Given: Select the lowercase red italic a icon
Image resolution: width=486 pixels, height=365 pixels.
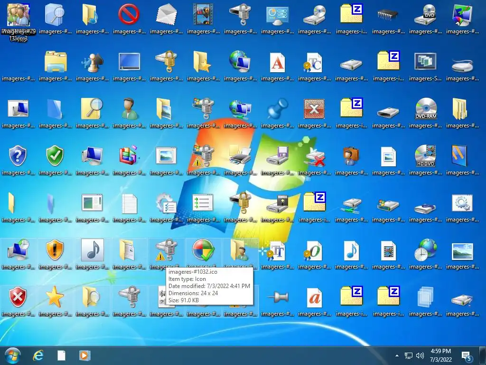Looking at the screenshot, I should (x=315, y=298).
